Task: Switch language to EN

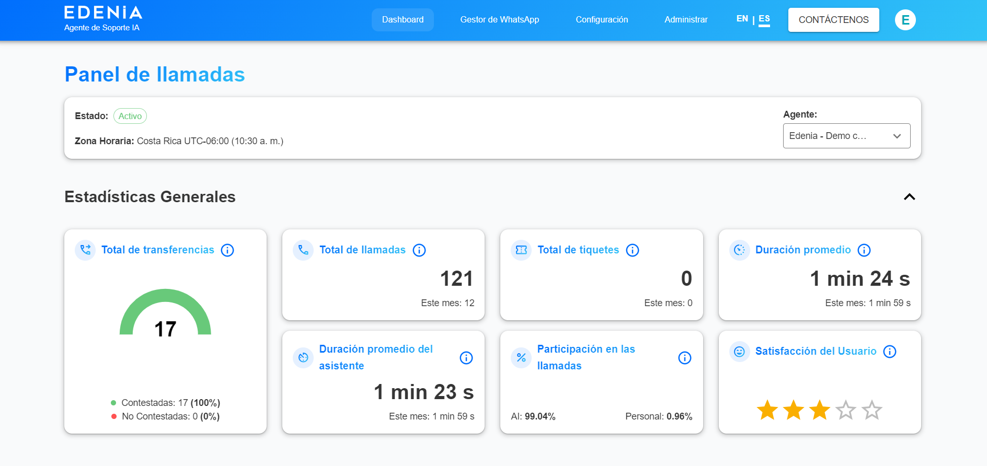Action: 742,19
